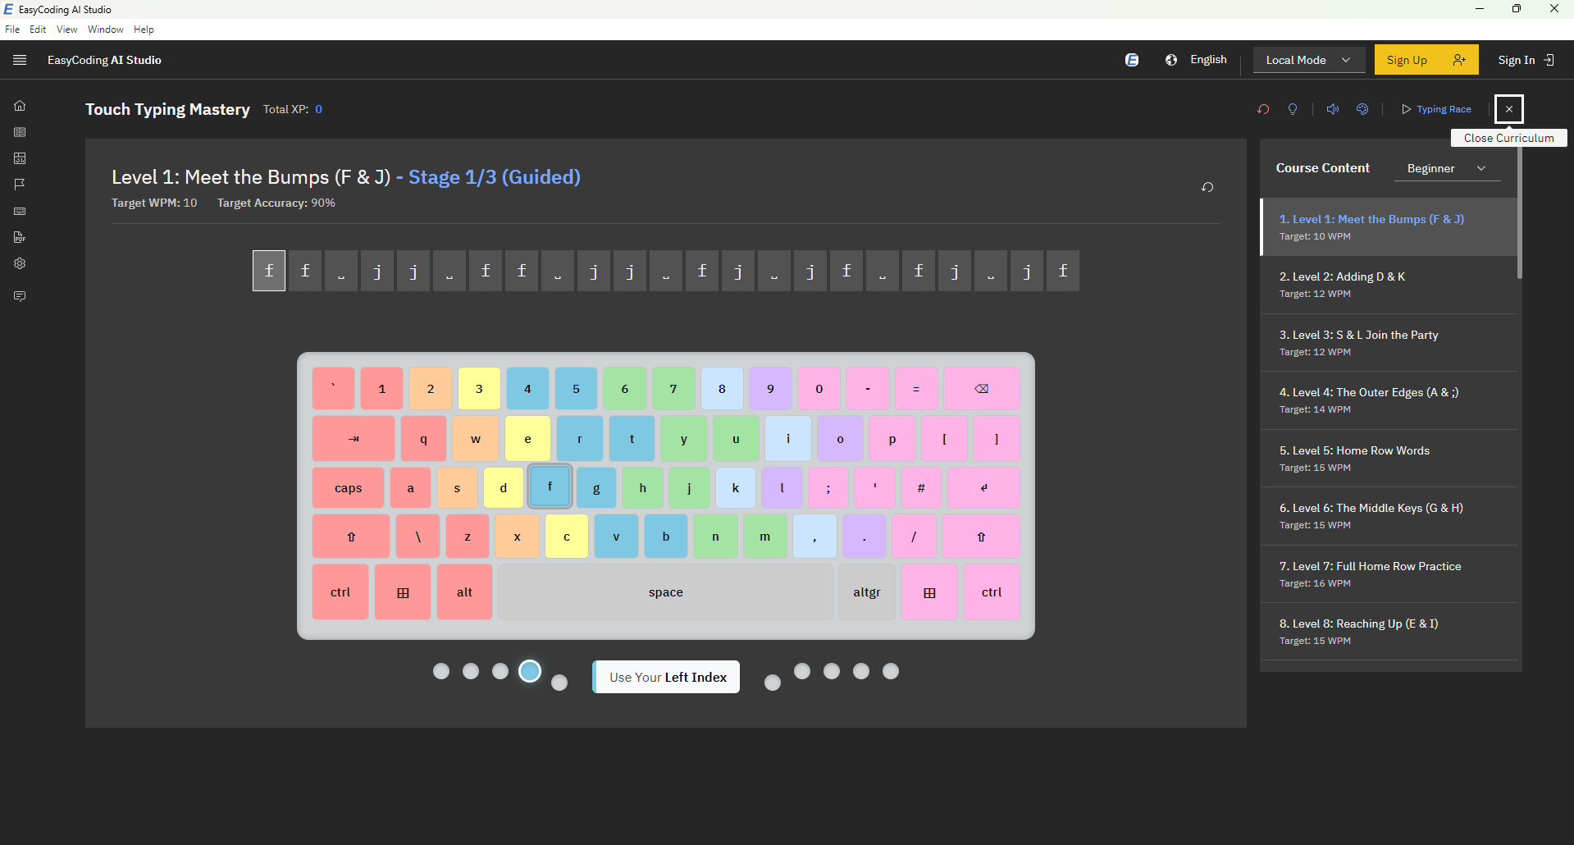Click the red reset progress icon
Image resolution: width=1574 pixels, height=845 pixels.
[1263, 109]
